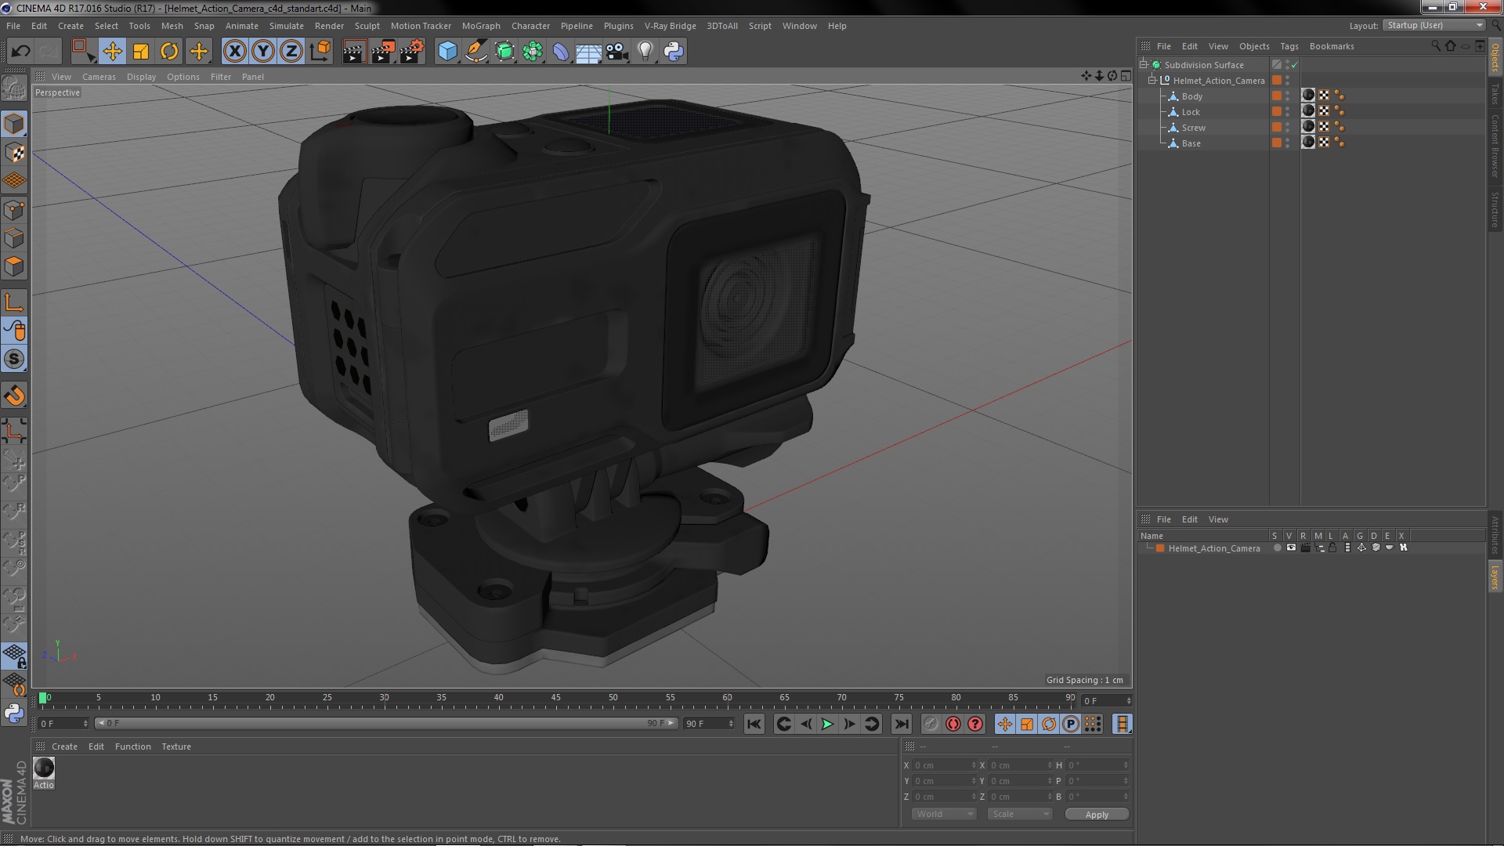Open the Scale mode dropdown
This screenshot has height=846, width=1504.
point(1020,815)
